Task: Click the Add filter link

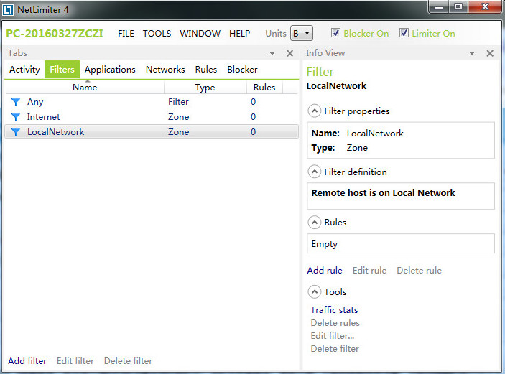Action: pyautogui.click(x=27, y=361)
